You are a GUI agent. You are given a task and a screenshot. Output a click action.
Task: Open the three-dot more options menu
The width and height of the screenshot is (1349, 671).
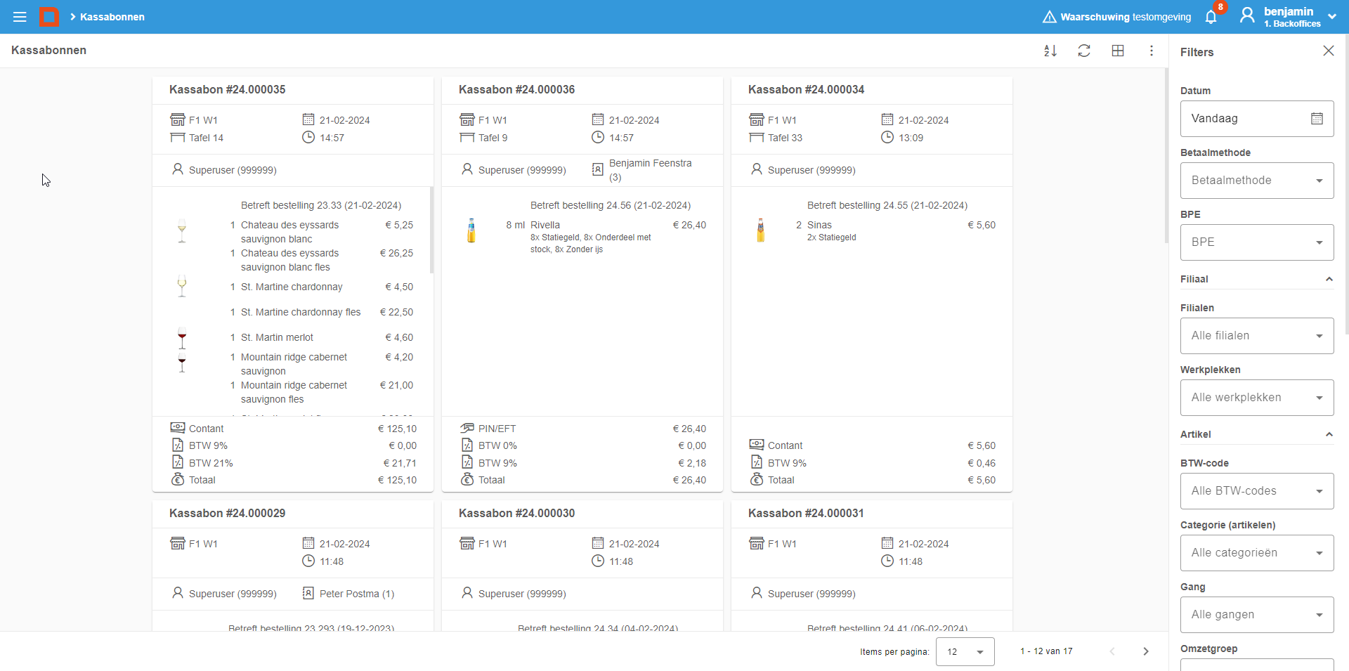pos(1152,51)
